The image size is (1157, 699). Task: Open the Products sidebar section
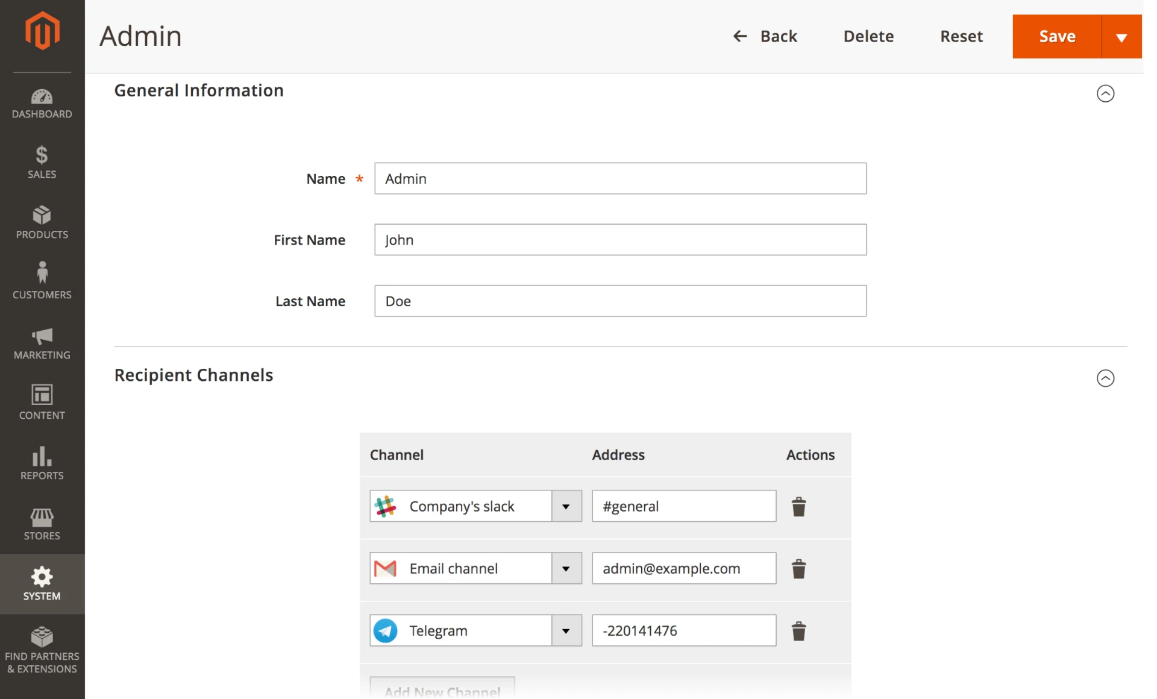[42, 223]
